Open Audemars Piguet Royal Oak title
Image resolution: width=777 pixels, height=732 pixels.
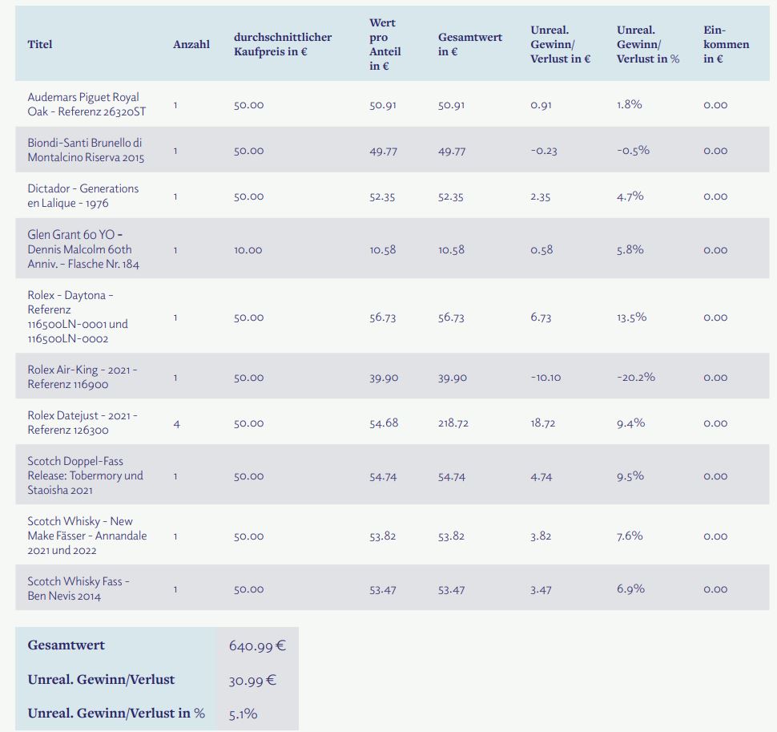[87, 104]
